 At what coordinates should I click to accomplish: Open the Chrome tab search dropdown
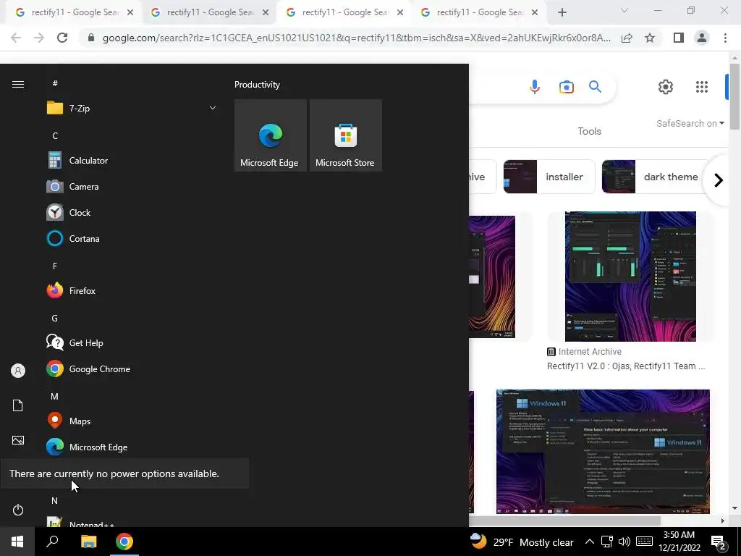(624, 10)
